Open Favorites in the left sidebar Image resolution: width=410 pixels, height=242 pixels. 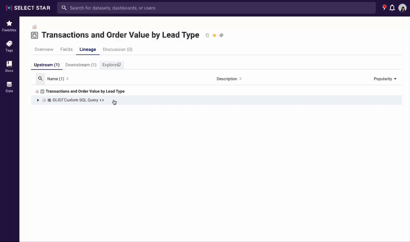(9, 26)
